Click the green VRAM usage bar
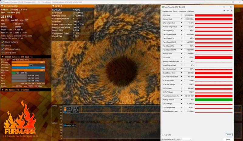Viewport: 243px width, 141px height. click(x=14, y=73)
